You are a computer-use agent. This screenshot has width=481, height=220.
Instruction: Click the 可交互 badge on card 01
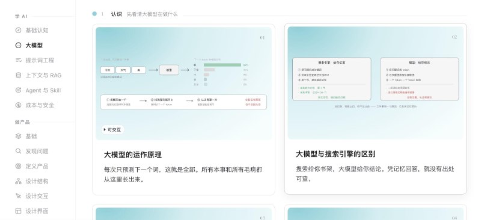112,130
